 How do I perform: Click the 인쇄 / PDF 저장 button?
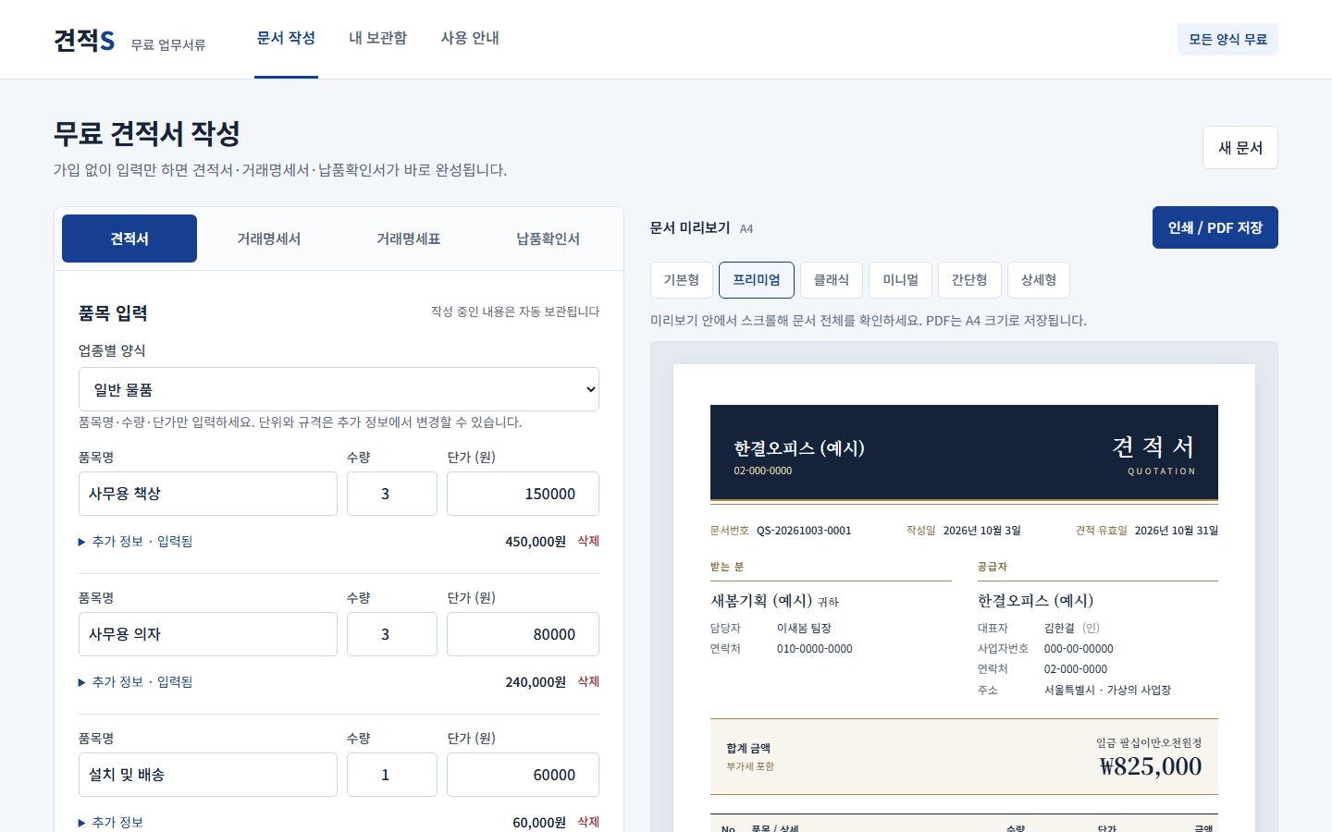click(1215, 227)
